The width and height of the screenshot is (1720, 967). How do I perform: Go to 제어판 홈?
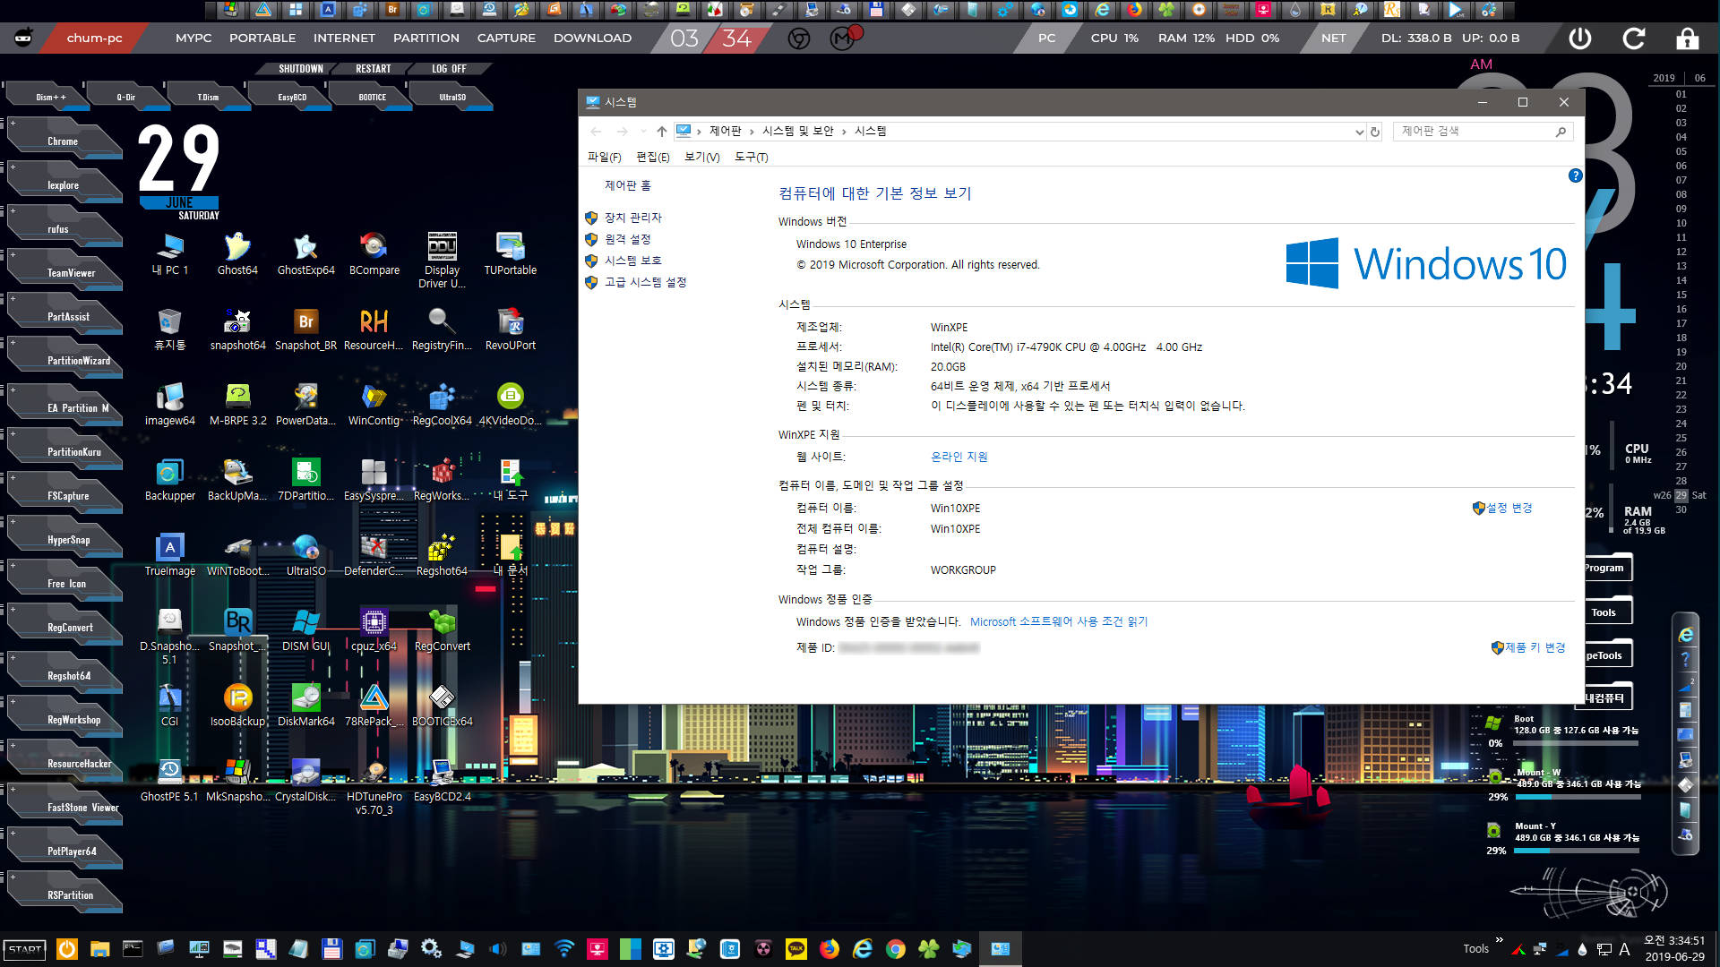[x=627, y=185]
